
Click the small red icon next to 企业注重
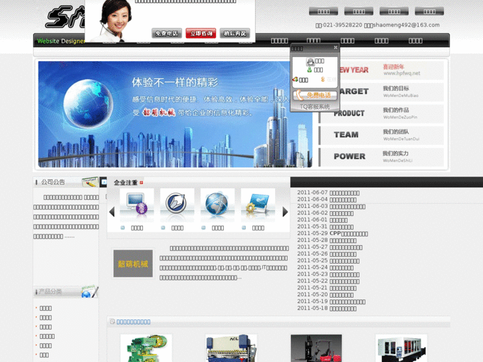click(x=142, y=183)
